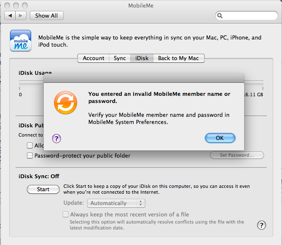The height and width of the screenshot is (245, 282).
Task: Click the minimize window button
Action: click(x=16, y=5)
